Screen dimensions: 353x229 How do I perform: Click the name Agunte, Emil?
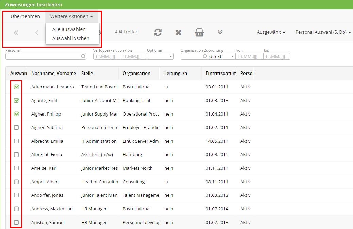click(44, 100)
